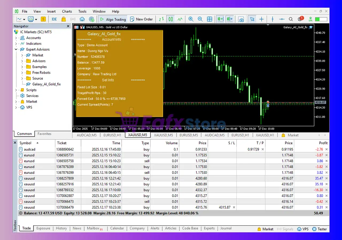Open the Tester button in the status bar
Image resolution: width=342 pixels, height=240 pixels.
tap(320, 229)
